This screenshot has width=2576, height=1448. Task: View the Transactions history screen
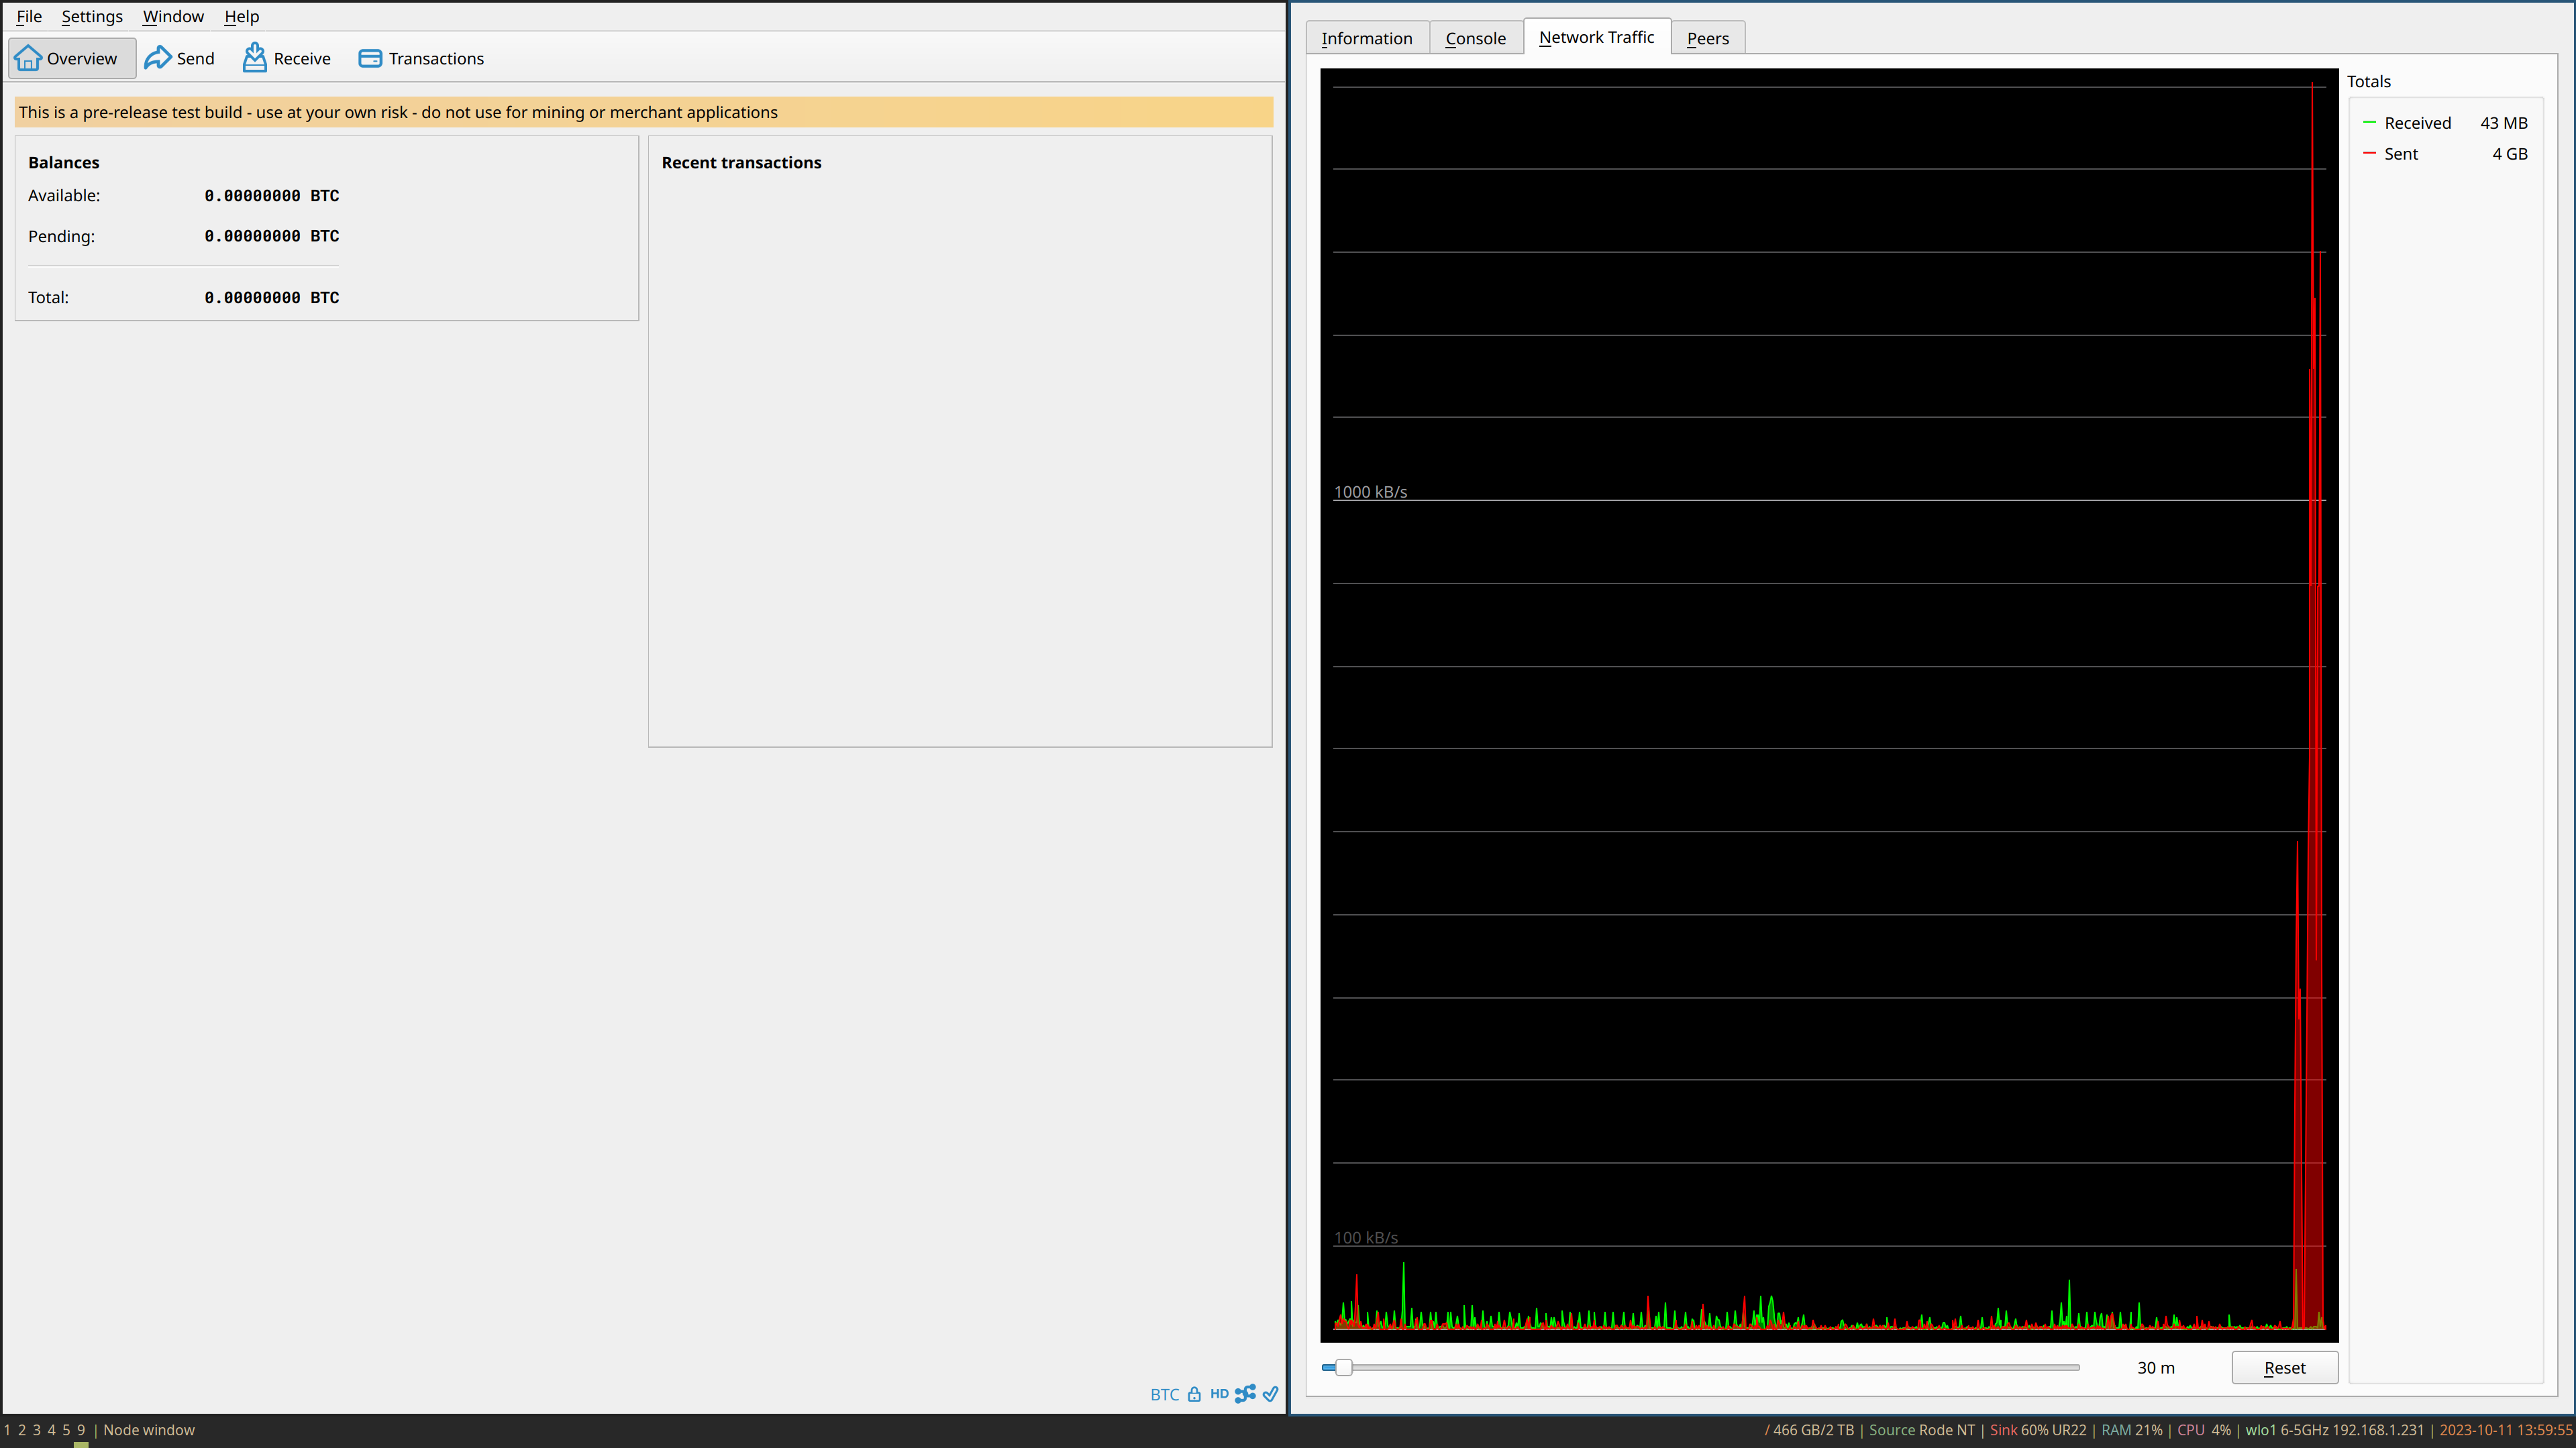420,58
